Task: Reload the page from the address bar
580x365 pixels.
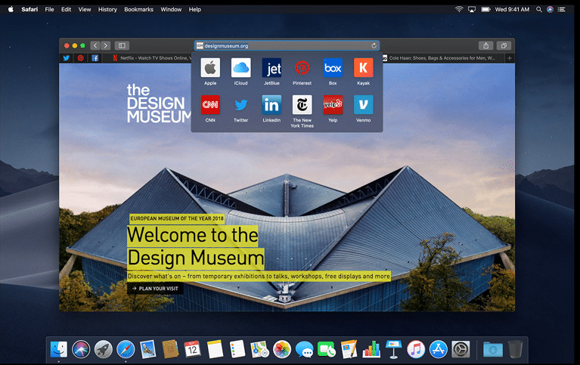Action: tap(374, 45)
